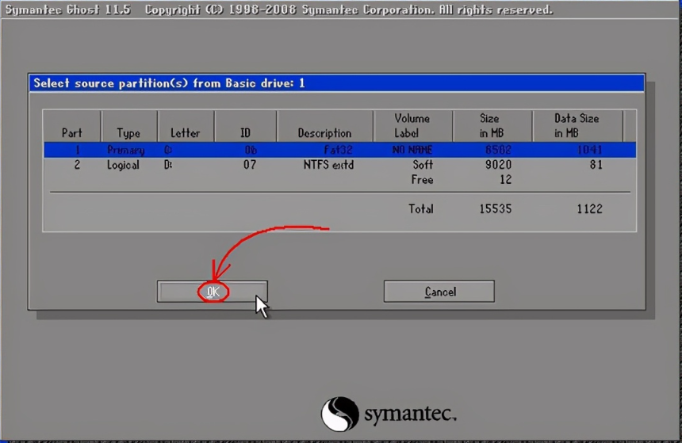Click the Volume Label column header

click(x=412, y=125)
